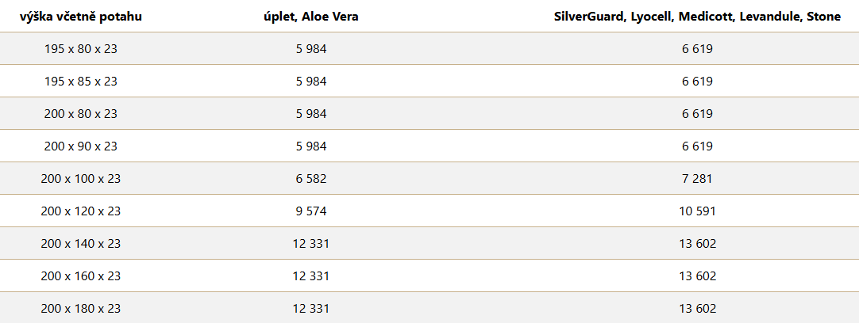Click the 10 591 price cell
859x323 pixels.
coord(697,211)
